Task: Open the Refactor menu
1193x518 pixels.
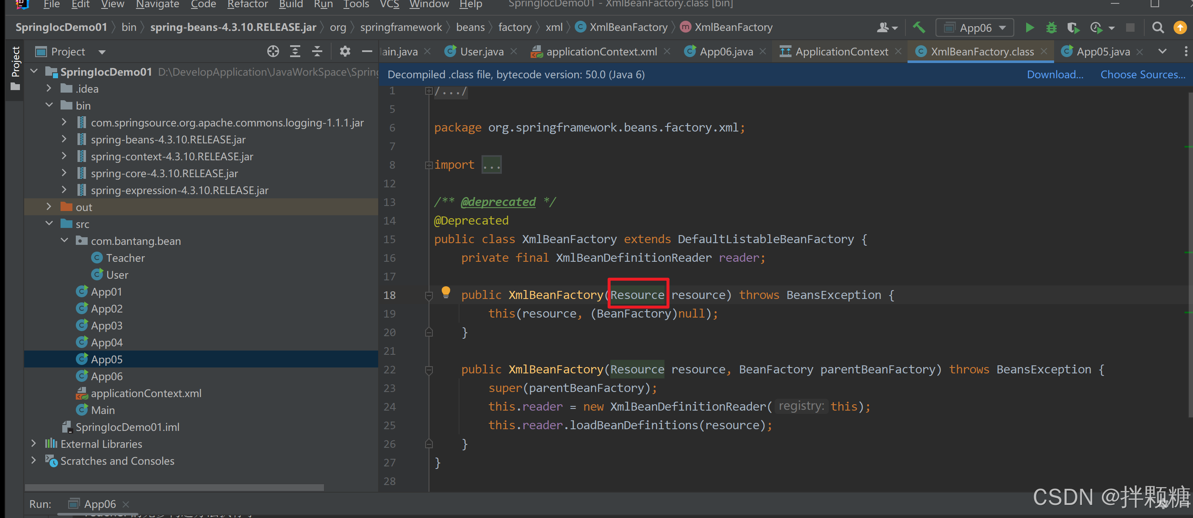Action: coord(247,5)
